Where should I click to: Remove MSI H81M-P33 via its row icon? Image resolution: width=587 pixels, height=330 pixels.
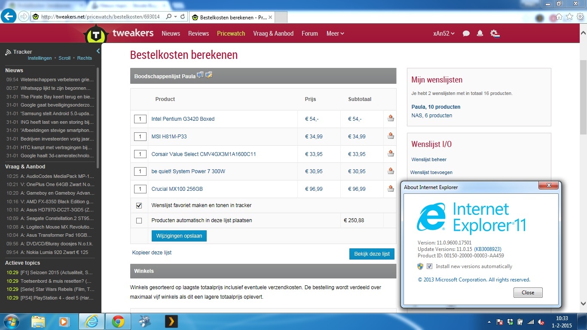point(391,136)
